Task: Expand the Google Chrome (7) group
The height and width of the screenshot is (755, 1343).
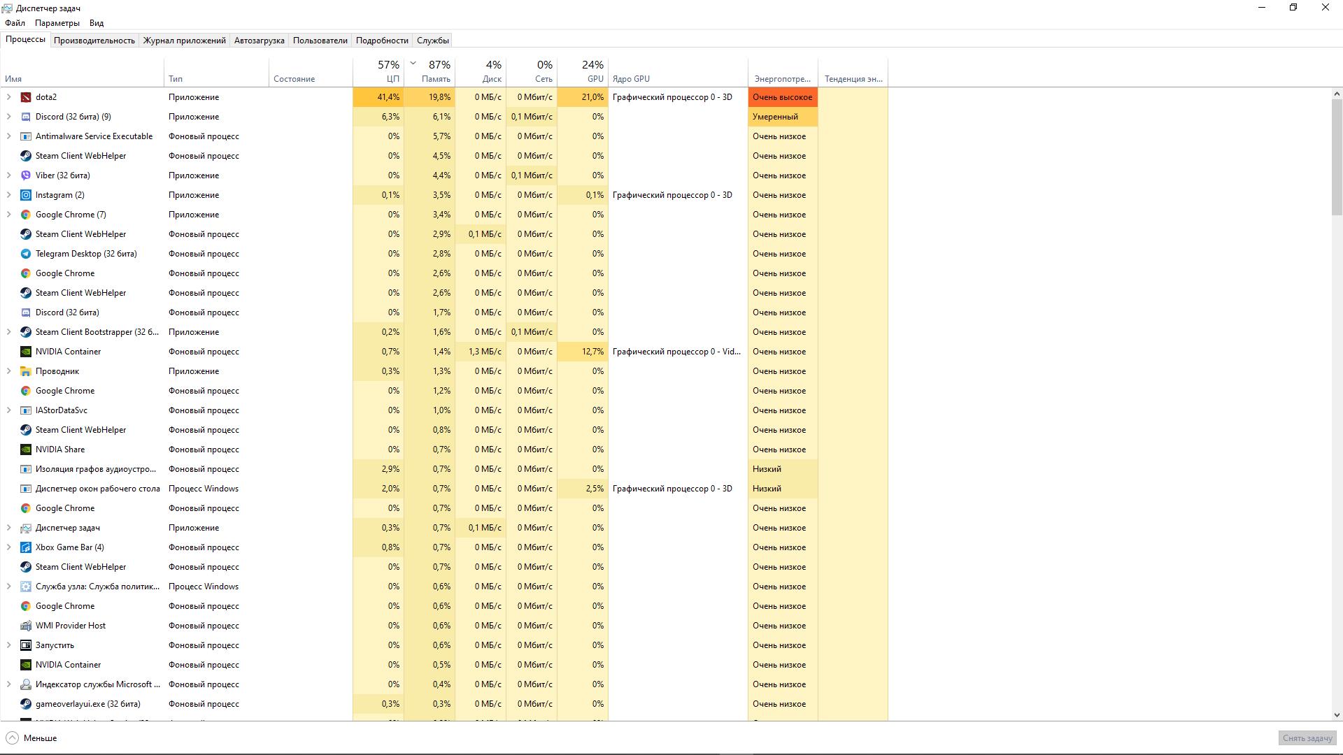Action: (8, 215)
